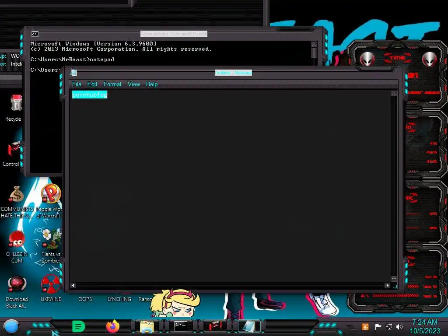The height and width of the screenshot is (336, 448).
Task: Select the Peggle World of Warcraft icon
Action: pos(50,201)
